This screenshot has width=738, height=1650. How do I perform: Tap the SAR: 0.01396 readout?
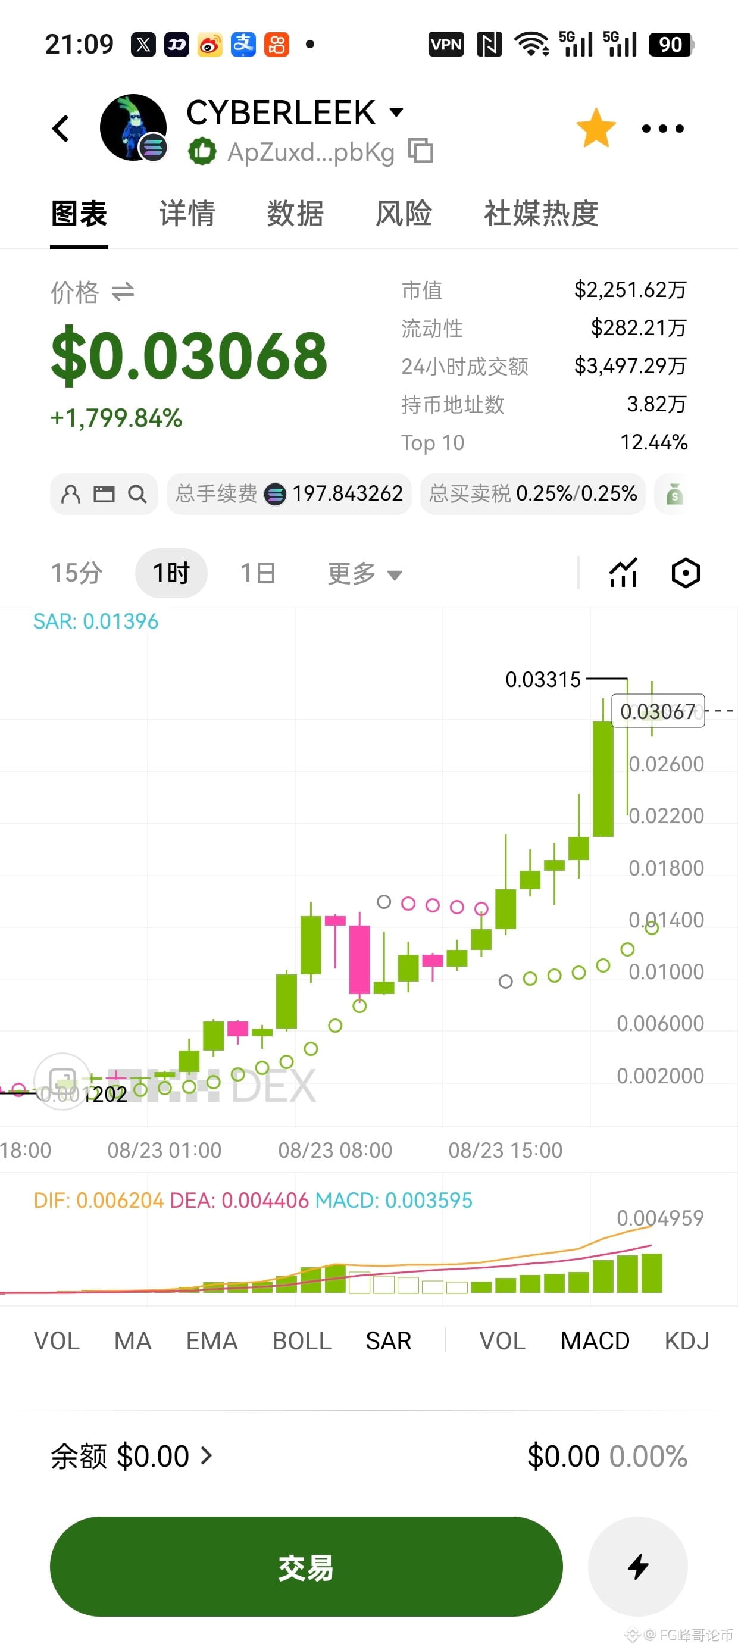(x=95, y=621)
